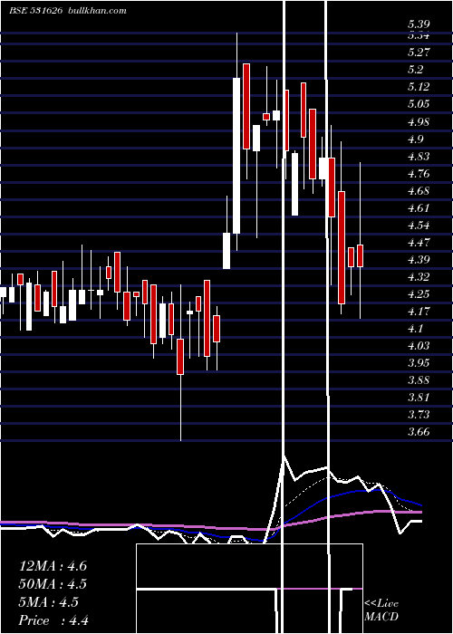Click the 4.98 price axis label
Viewport: 453px width, 634px height.
click(419, 121)
